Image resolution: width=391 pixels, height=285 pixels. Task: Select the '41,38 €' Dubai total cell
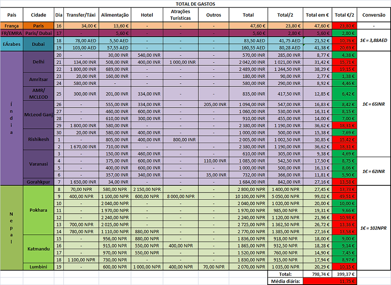(x=318, y=47)
